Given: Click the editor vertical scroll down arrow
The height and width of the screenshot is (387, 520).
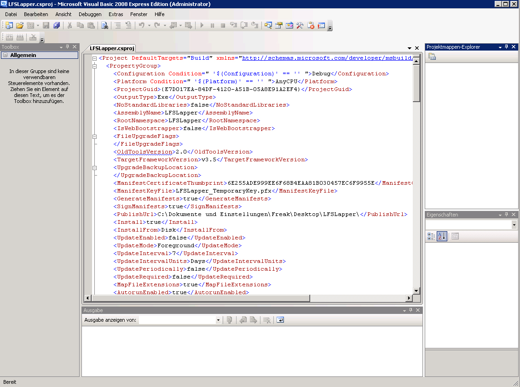Looking at the screenshot, I should coord(416,291).
